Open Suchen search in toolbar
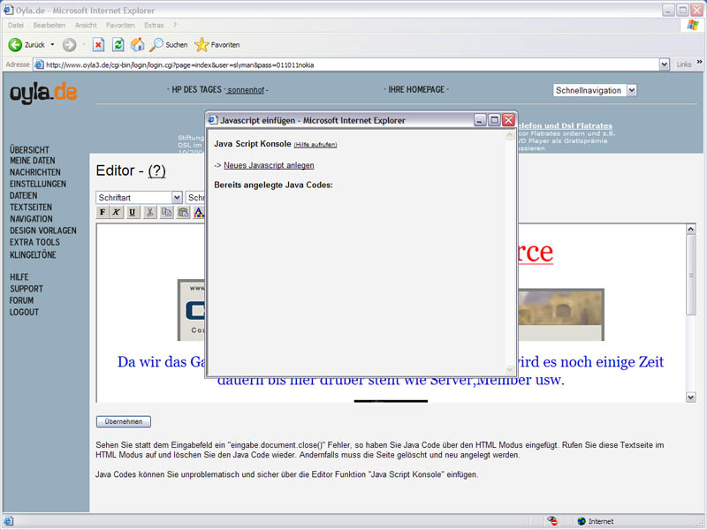 pyautogui.click(x=169, y=45)
